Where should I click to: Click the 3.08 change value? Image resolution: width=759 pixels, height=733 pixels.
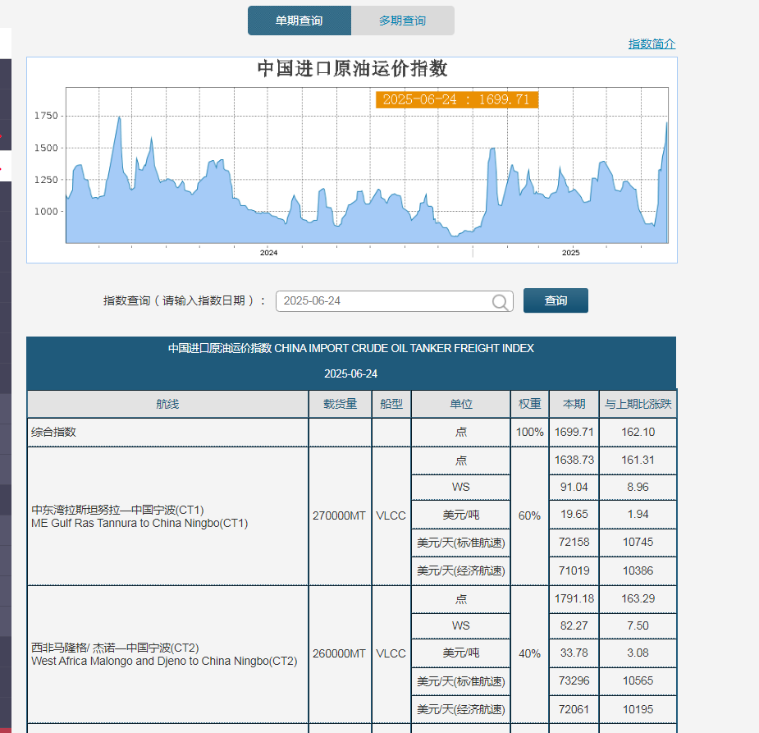pos(638,653)
